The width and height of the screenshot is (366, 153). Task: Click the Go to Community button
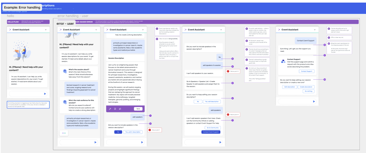(x=213, y=128)
